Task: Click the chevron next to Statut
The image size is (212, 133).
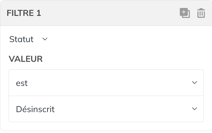Action: (45, 39)
